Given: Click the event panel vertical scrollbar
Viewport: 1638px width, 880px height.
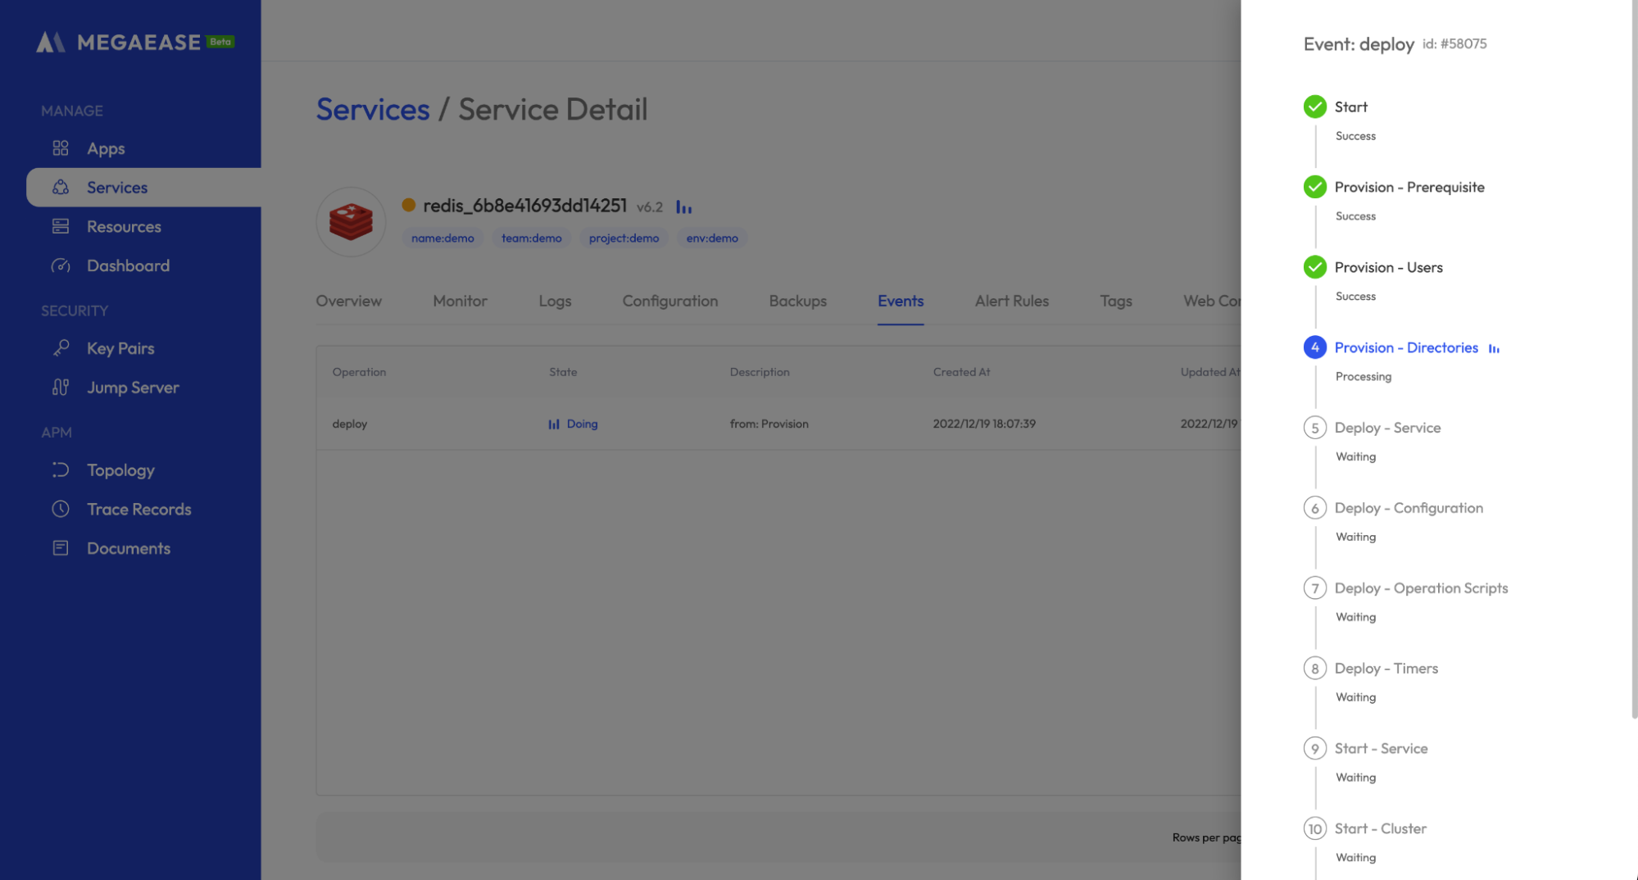Looking at the screenshot, I should click(x=1634, y=361).
